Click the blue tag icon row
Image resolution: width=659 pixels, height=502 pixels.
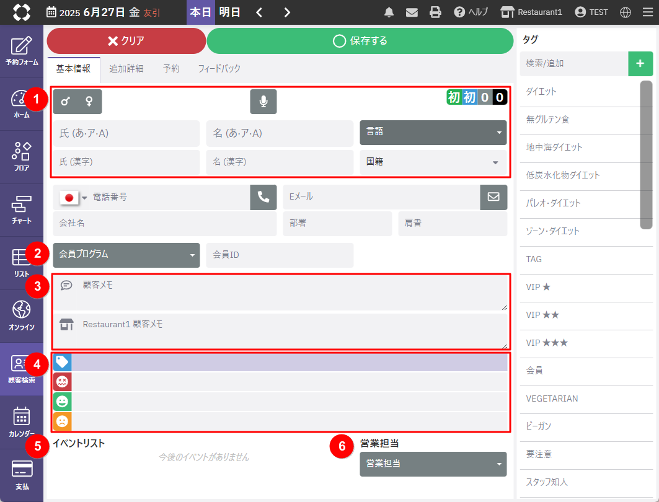pyautogui.click(x=63, y=363)
